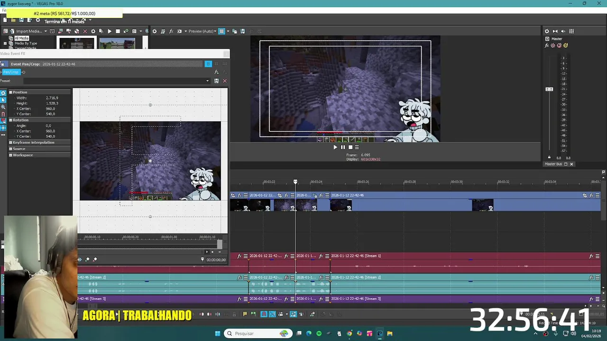Switch to the highlighted blue Pan/Crop view button
The image size is (607, 341).
click(x=208, y=64)
